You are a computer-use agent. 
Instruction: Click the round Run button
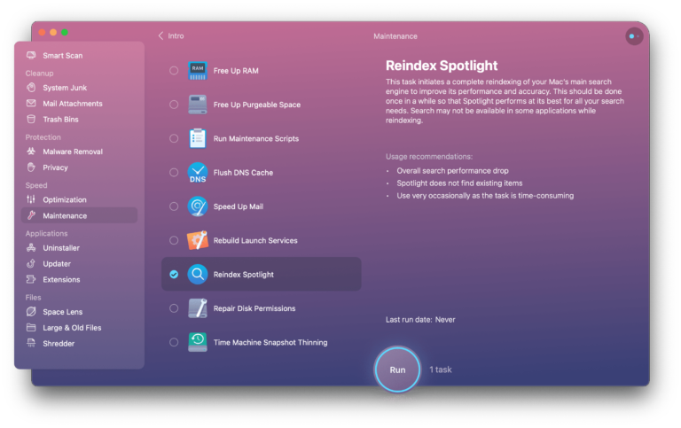pos(397,370)
